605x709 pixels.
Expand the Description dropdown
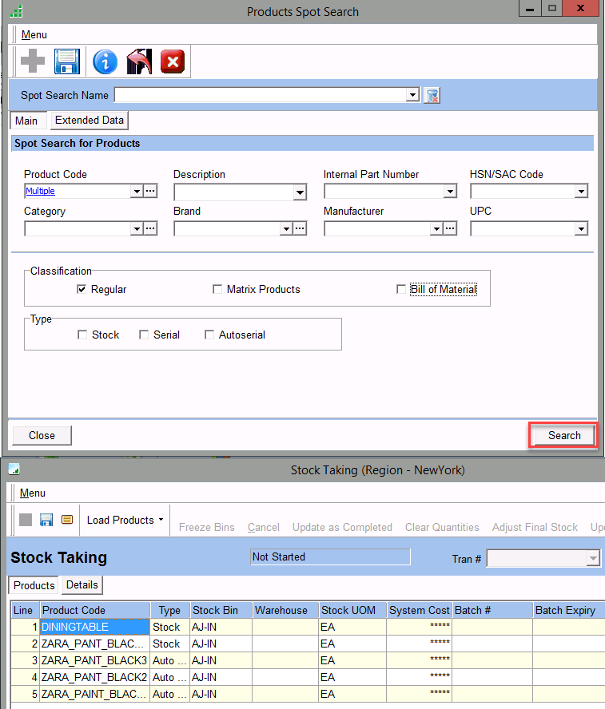click(x=300, y=192)
